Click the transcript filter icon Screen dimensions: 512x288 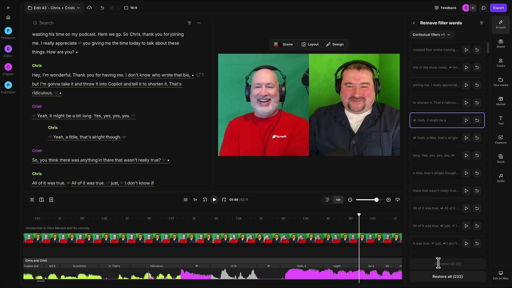tap(189, 23)
